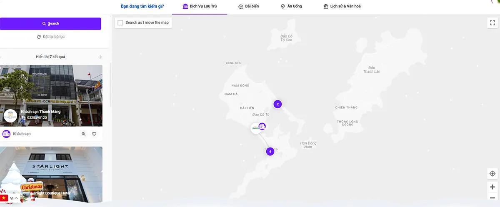
Task: Open the map cluster marker showing 4
Action: pos(270,152)
